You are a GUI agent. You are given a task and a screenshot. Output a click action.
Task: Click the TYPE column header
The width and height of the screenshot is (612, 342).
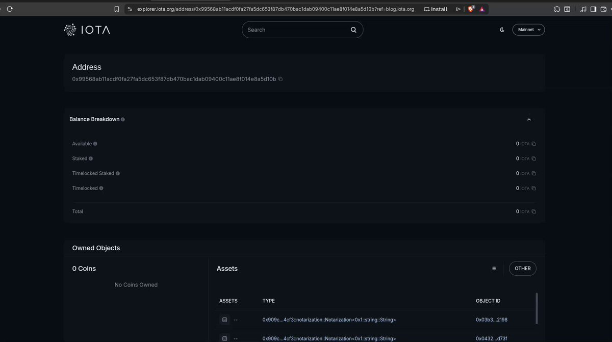(x=269, y=301)
